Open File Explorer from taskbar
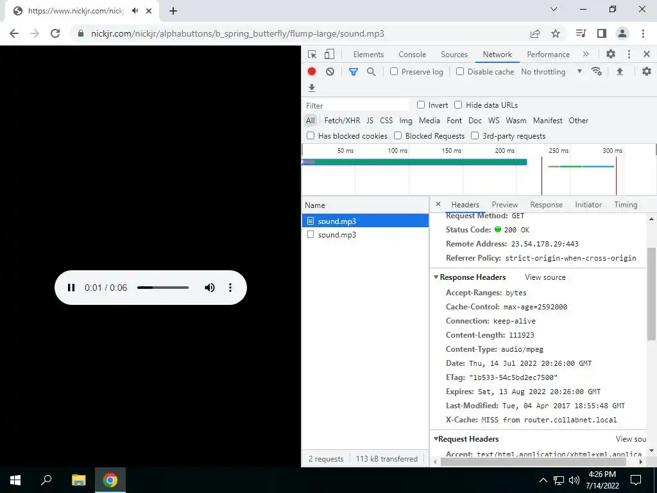Viewport: 657px width, 493px height. (79, 480)
